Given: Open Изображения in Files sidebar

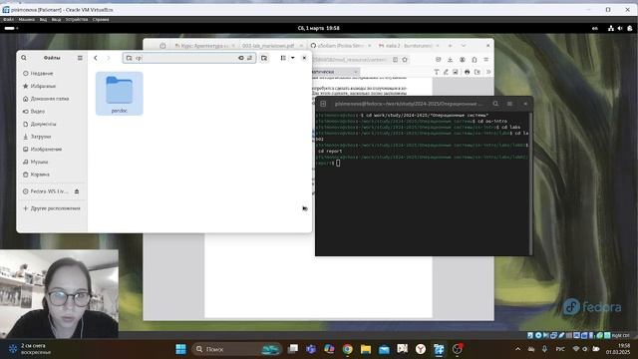Looking at the screenshot, I should point(52,149).
